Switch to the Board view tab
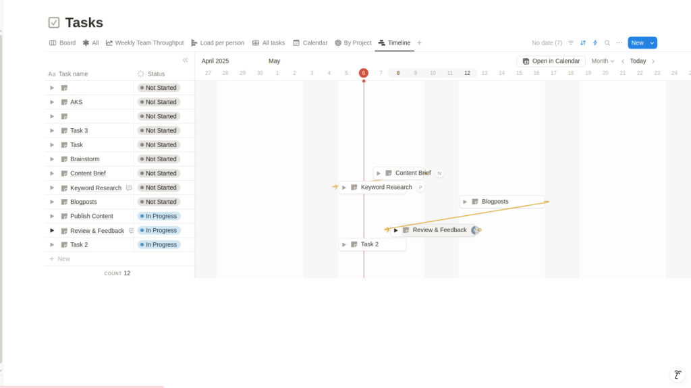The image size is (691, 388). pos(62,43)
